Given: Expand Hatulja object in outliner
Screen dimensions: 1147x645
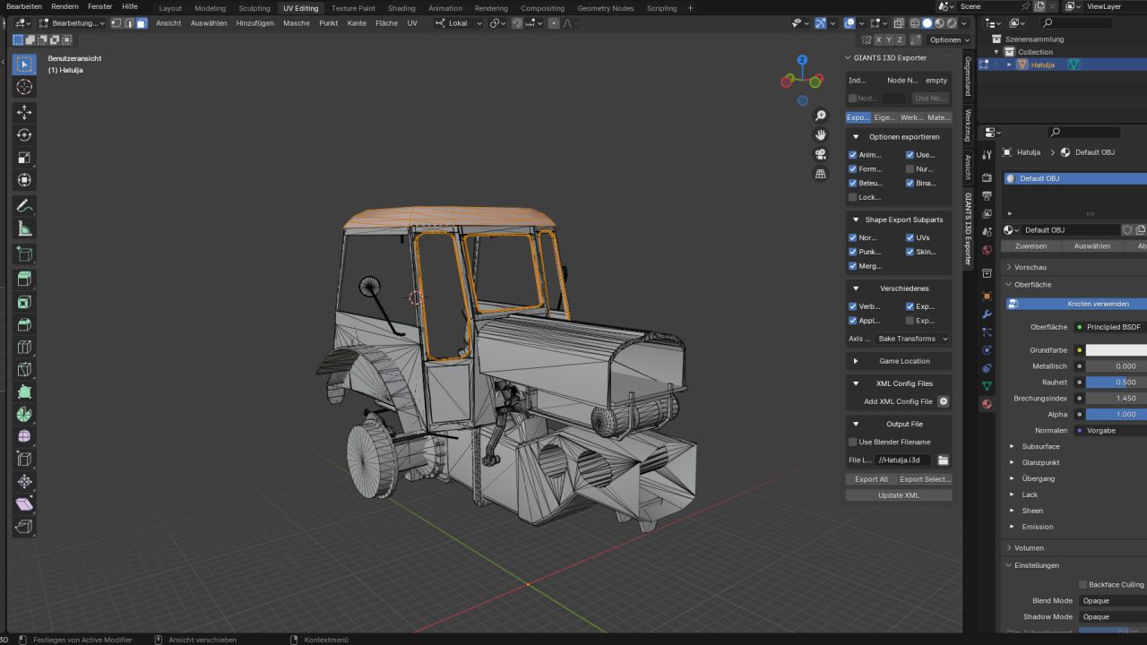Looking at the screenshot, I should pos(1010,64).
